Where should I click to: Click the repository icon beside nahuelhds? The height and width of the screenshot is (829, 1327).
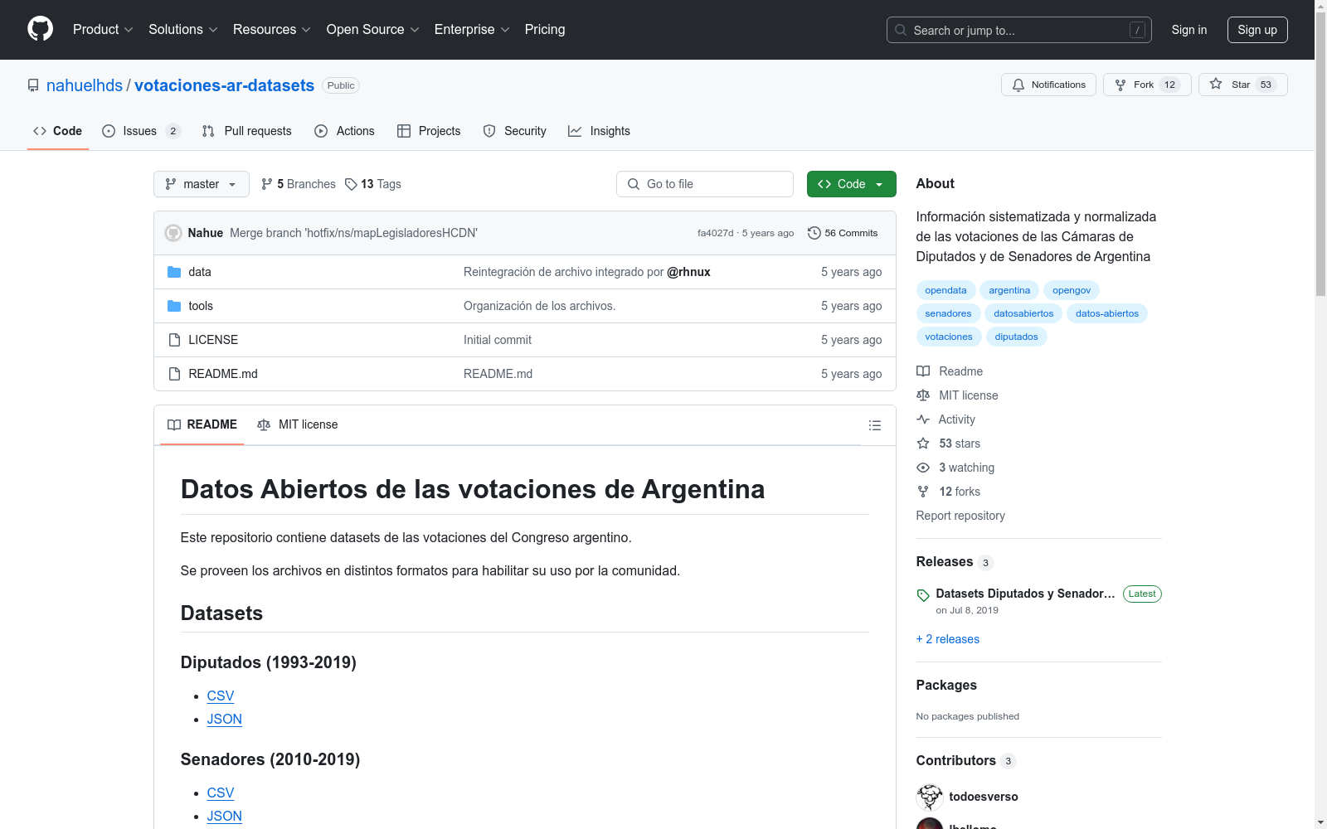tap(33, 85)
